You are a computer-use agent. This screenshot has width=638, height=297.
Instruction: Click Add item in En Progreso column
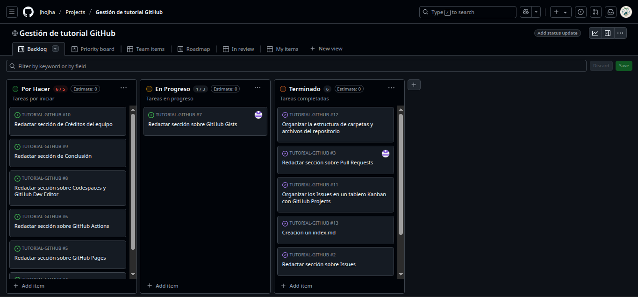(163, 286)
